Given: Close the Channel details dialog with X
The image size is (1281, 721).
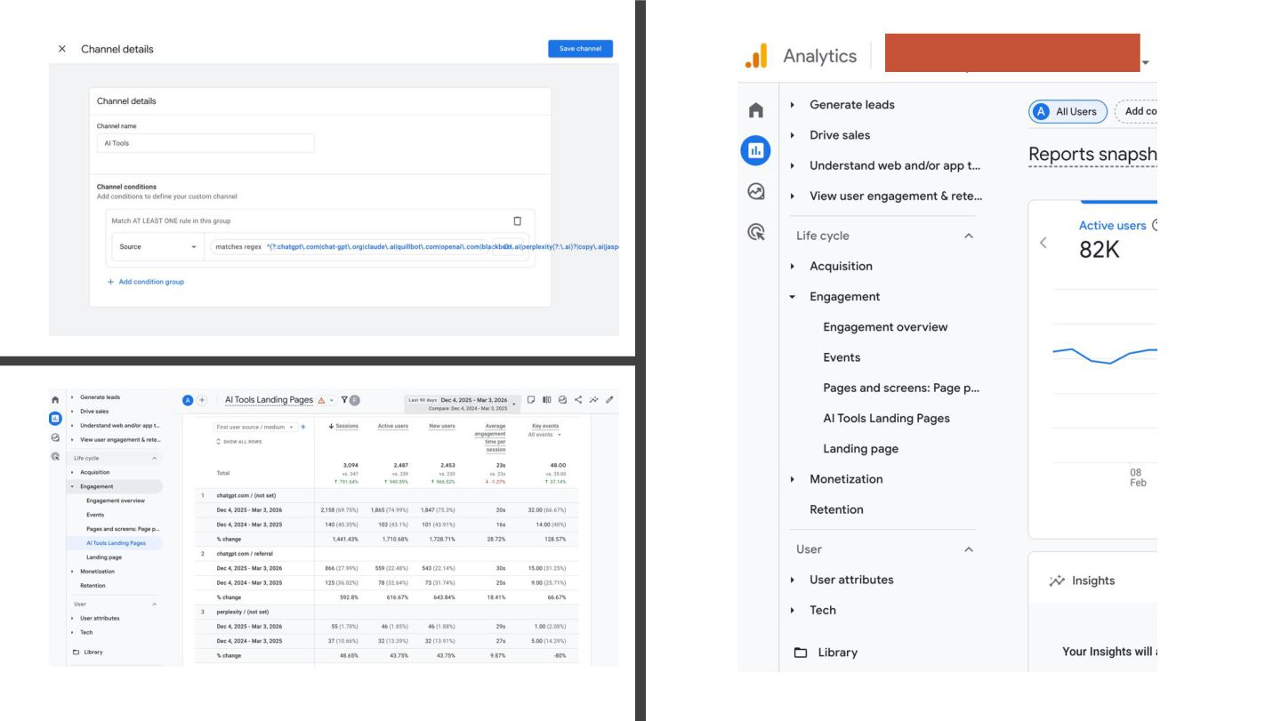Looking at the screenshot, I should (61, 49).
